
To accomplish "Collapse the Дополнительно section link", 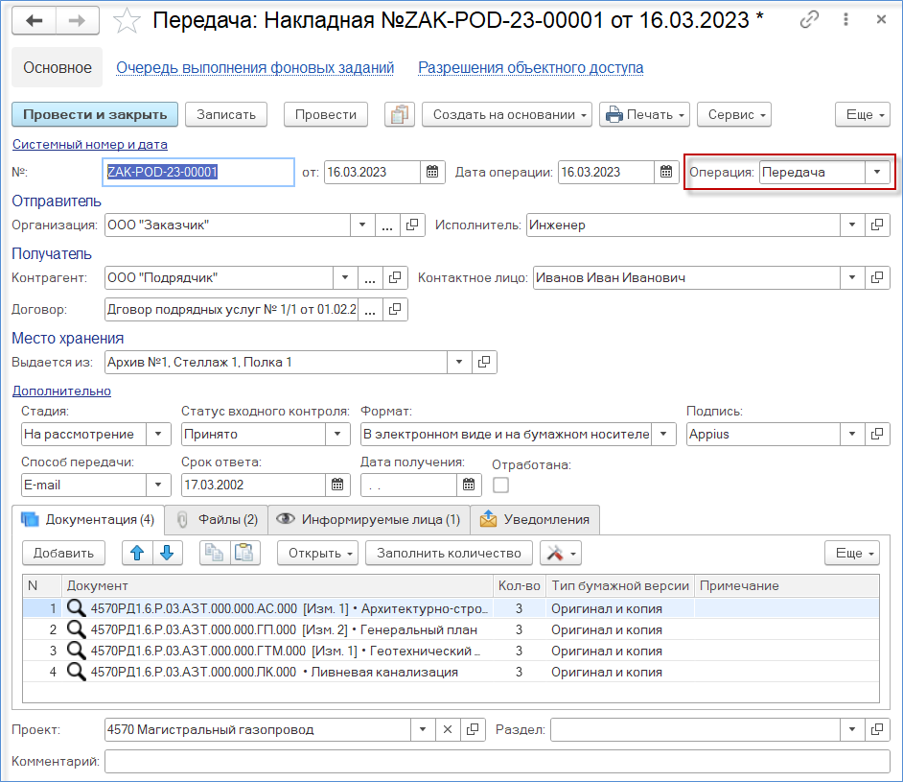I will 61,391.
